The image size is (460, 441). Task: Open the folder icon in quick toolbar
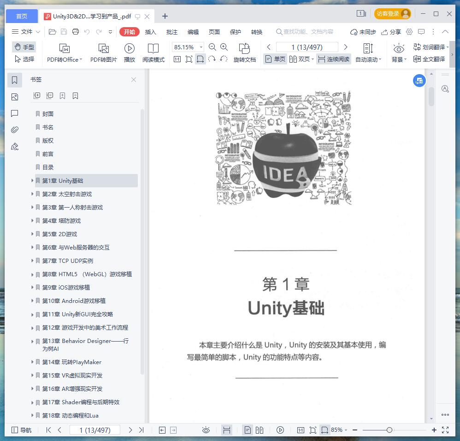[52, 32]
